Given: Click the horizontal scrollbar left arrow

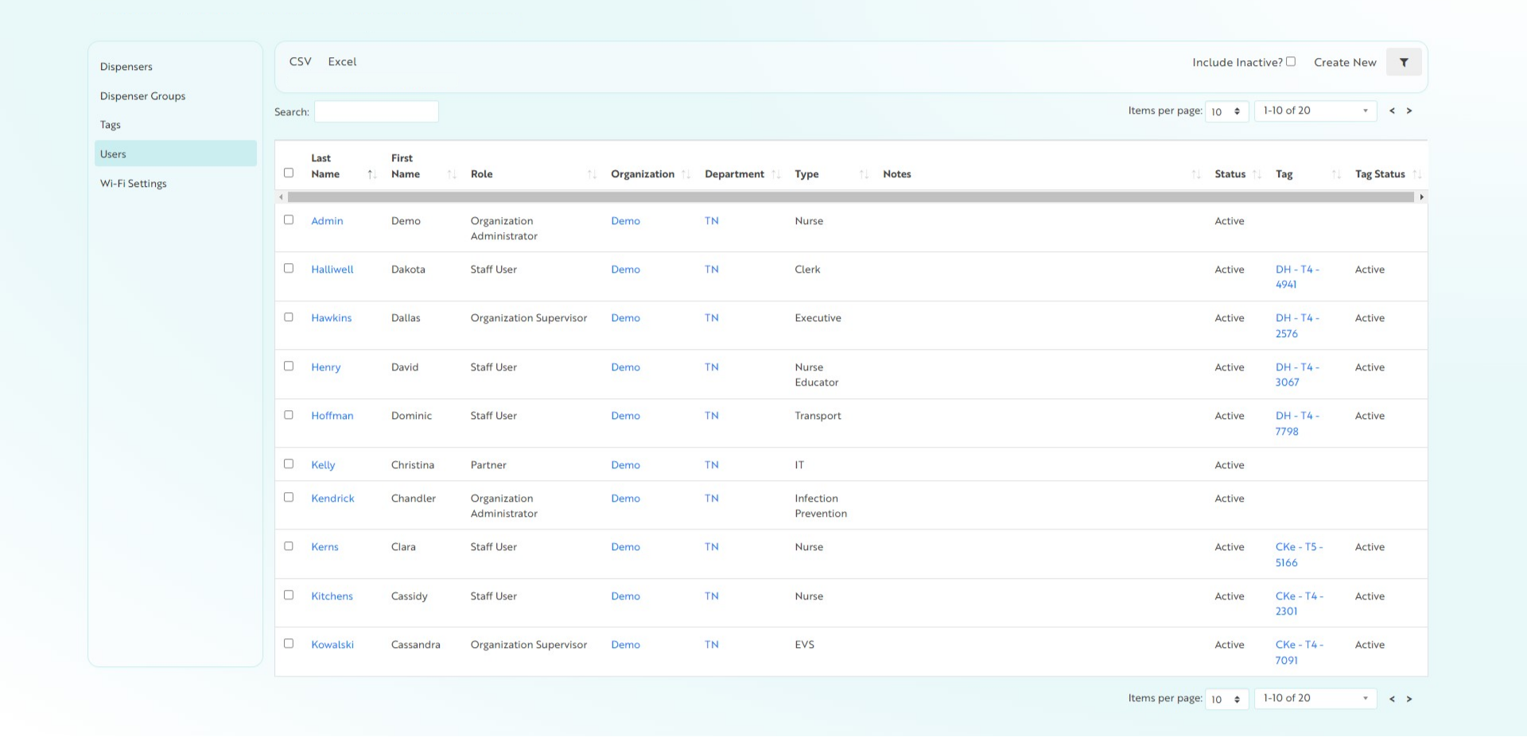Looking at the screenshot, I should (281, 196).
